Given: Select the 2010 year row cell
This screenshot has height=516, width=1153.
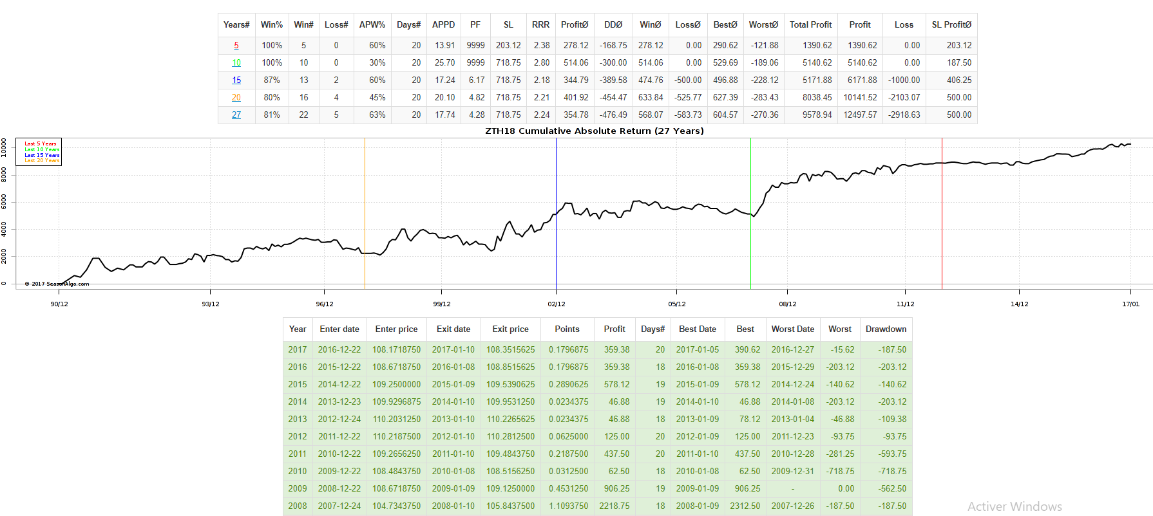Looking at the screenshot, I should point(298,472).
